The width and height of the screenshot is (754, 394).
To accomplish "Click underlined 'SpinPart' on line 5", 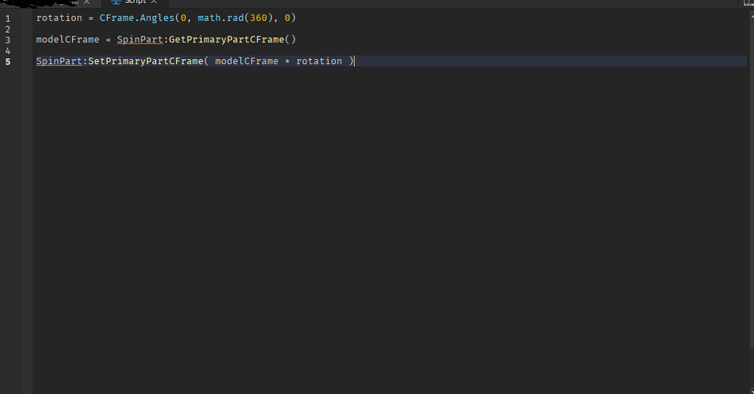I will (59, 61).
